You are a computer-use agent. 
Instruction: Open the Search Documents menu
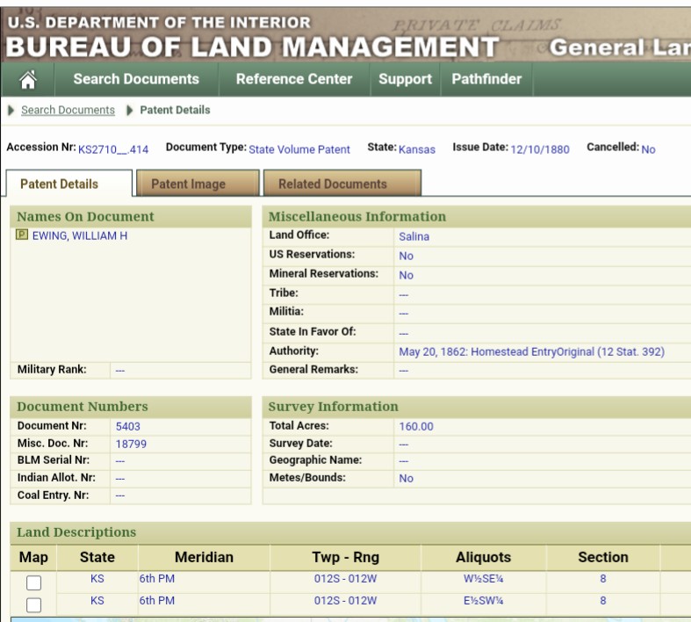pyautogui.click(x=136, y=79)
